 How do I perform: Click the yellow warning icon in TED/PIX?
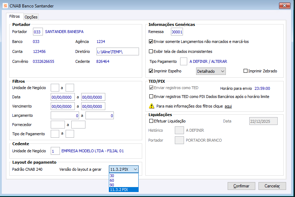point(151,106)
